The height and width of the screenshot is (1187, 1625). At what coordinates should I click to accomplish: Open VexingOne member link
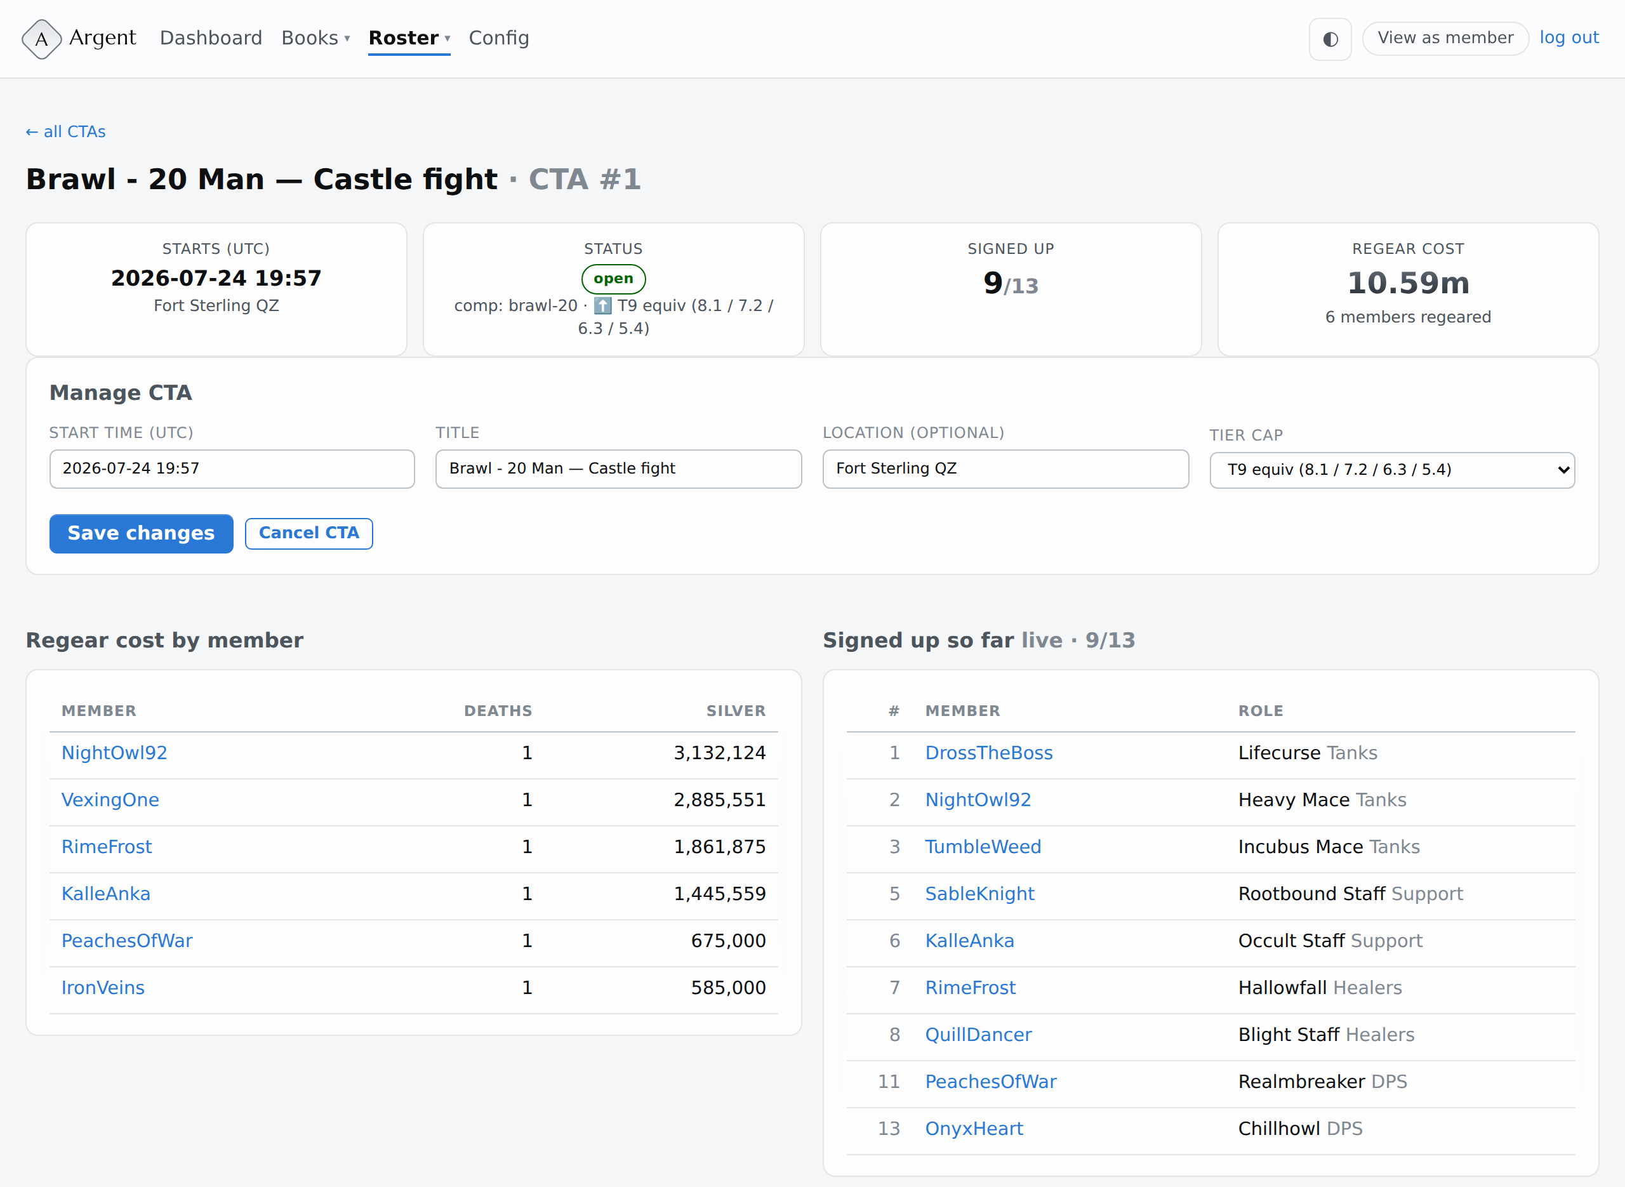tap(110, 800)
